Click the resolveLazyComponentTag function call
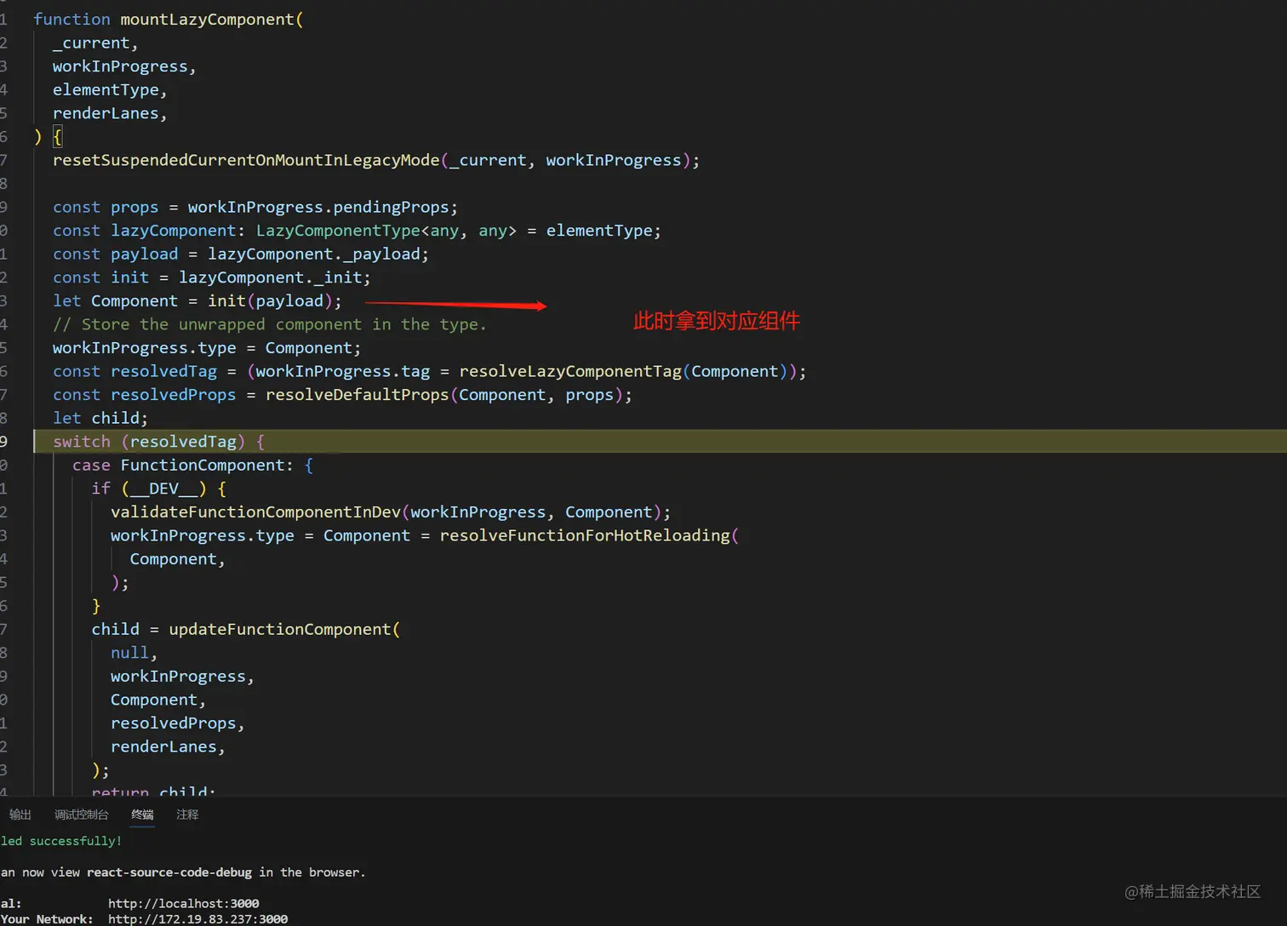The height and width of the screenshot is (926, 1287). tap(570, 371)
